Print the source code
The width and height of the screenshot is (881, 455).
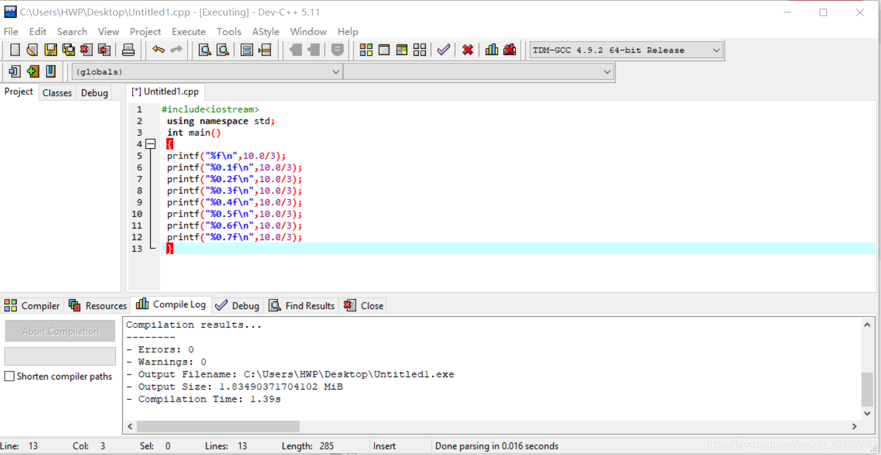(128, 50)
